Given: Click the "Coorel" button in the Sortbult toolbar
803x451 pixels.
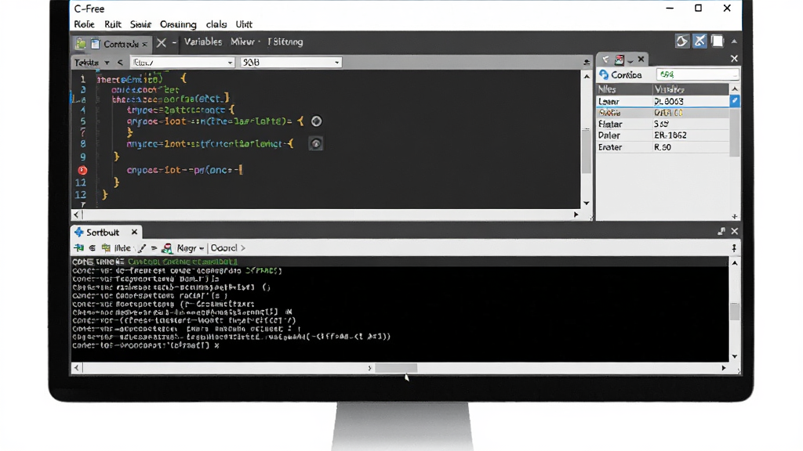Looking at the screenshot, I should [x=224, y=248].
